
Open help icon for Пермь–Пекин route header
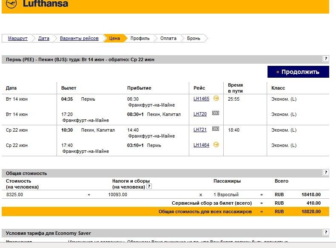coord(326,59)
